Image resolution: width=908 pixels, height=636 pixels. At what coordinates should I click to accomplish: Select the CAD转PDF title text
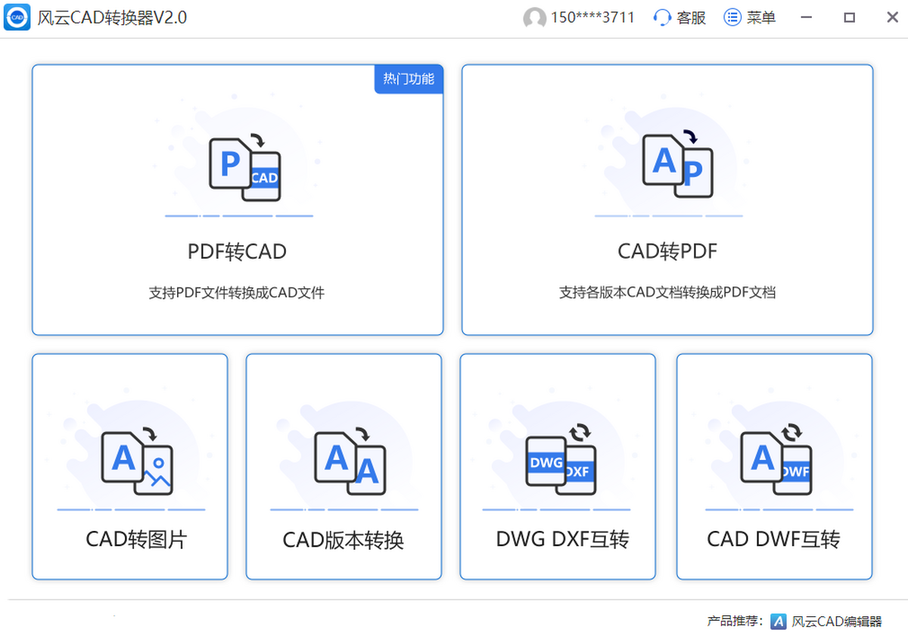point(667,251)
